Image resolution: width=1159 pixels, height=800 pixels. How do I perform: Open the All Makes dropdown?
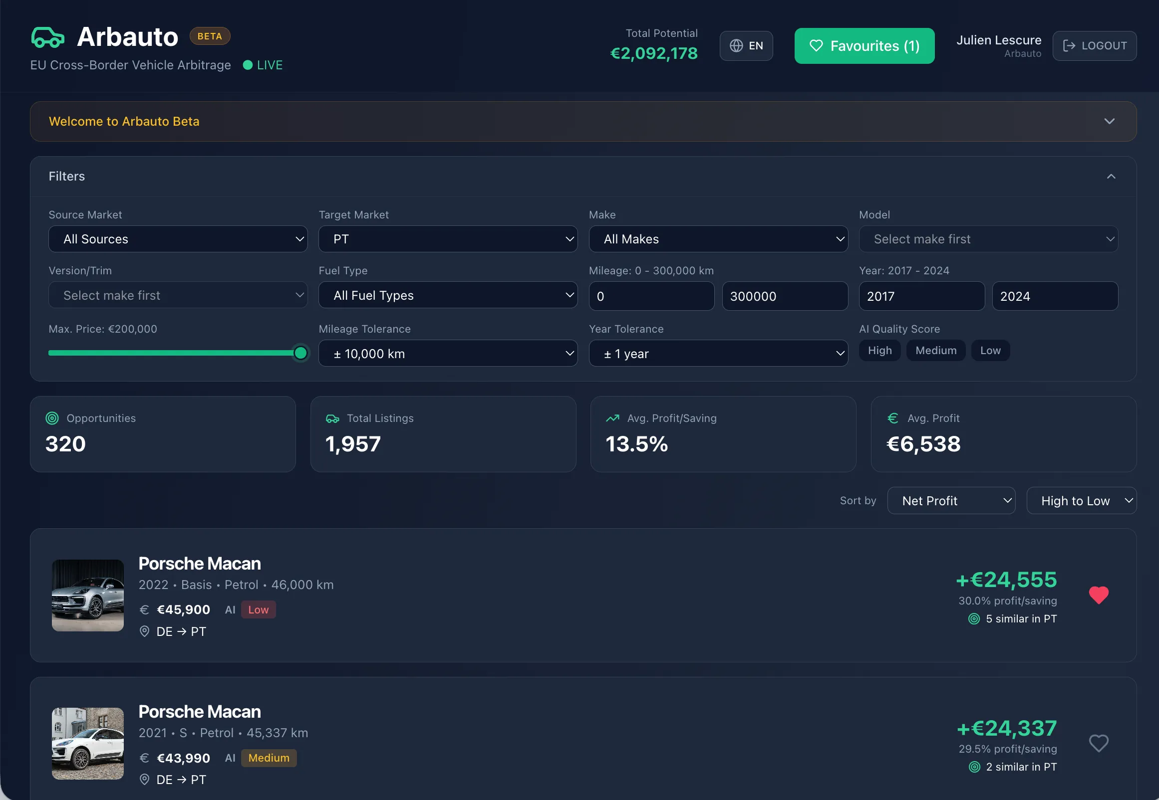point(718,239)
